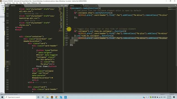
Task: Open right pane tab list dropdown
Action: 176,5
